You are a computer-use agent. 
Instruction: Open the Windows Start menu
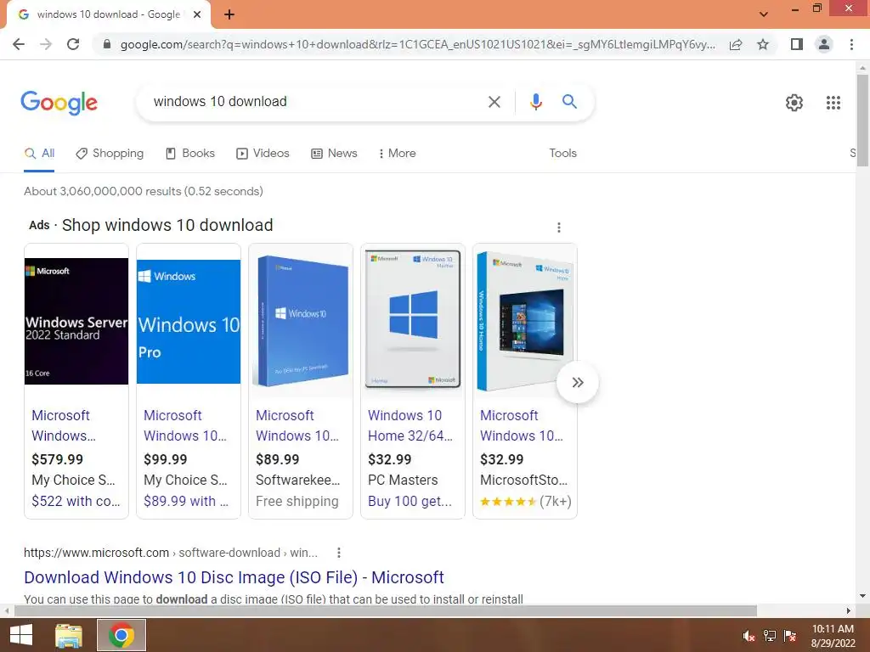click(x=21, y=635)
